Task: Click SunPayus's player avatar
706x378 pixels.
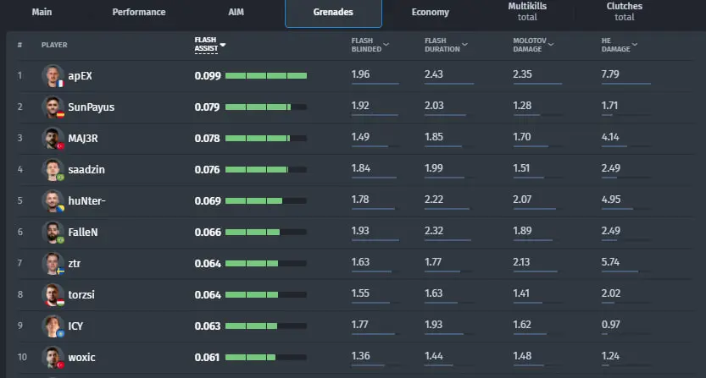Action: pos(53,107)
